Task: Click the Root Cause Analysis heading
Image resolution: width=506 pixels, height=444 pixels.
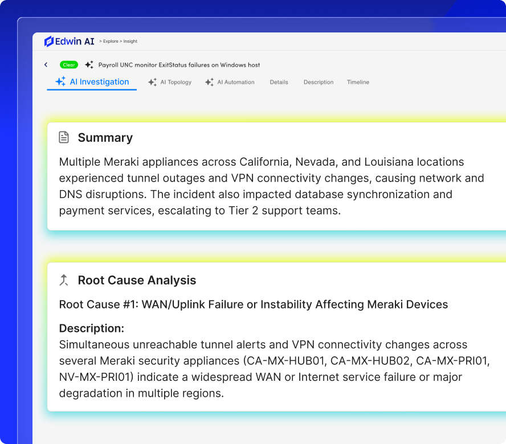Action: tap(137, 280)
